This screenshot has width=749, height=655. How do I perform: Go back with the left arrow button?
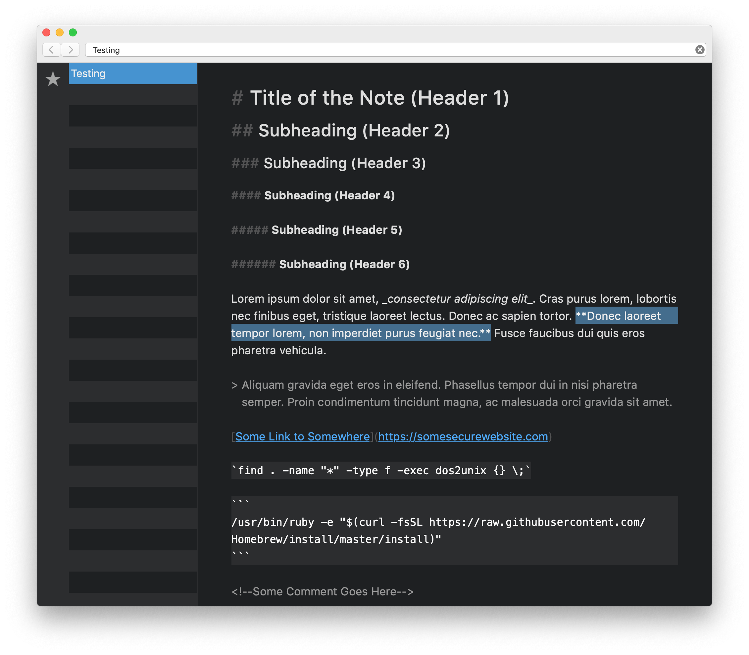52,50
